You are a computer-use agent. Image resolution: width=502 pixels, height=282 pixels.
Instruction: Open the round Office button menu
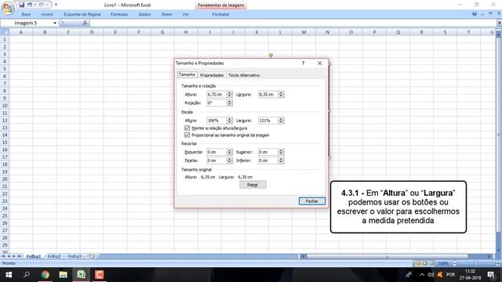click(x=7, y=8)
